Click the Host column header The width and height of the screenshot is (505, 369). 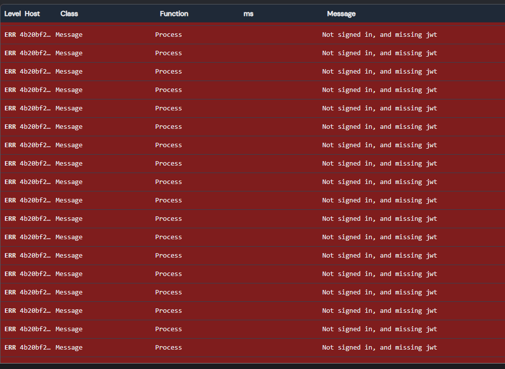[32, 14]
